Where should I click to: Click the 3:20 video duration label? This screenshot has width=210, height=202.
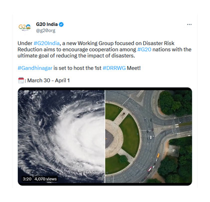click(x=27, y=179)
